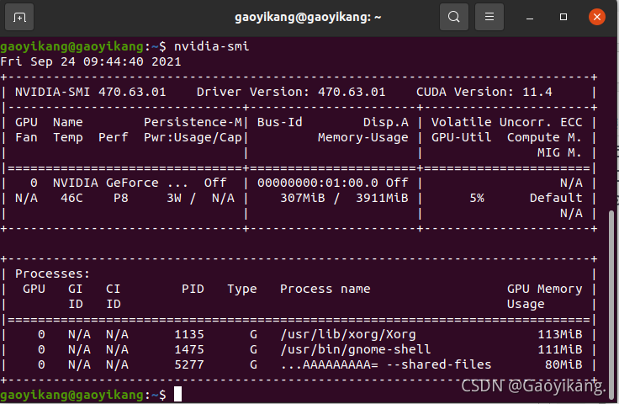This screenshot has height=404, width=619.
Task: Click the Process name column header
Action: (325, 289)
